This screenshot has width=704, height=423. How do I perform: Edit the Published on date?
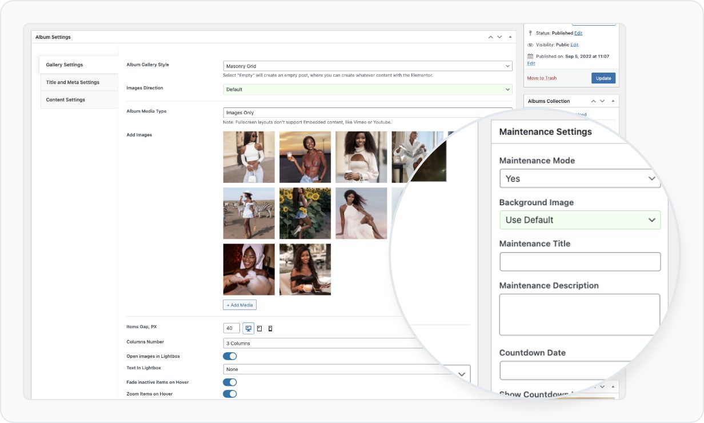pos(531,63)
